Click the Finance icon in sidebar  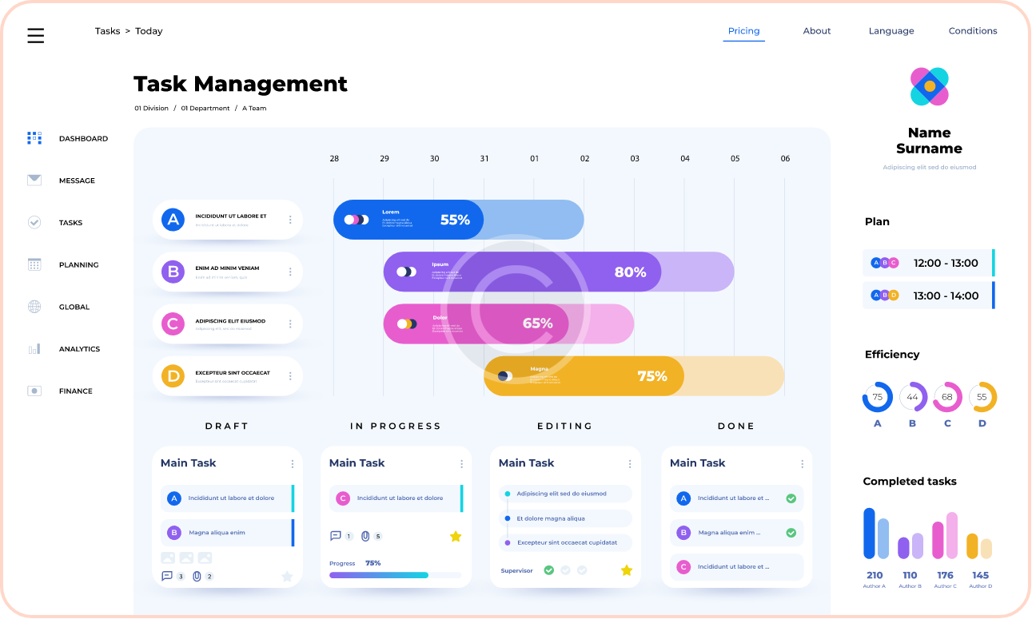[x=34, y=391]
